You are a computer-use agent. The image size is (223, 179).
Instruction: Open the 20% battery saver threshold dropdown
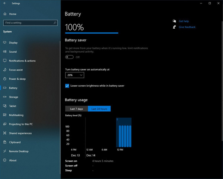[x=75, y=75]
